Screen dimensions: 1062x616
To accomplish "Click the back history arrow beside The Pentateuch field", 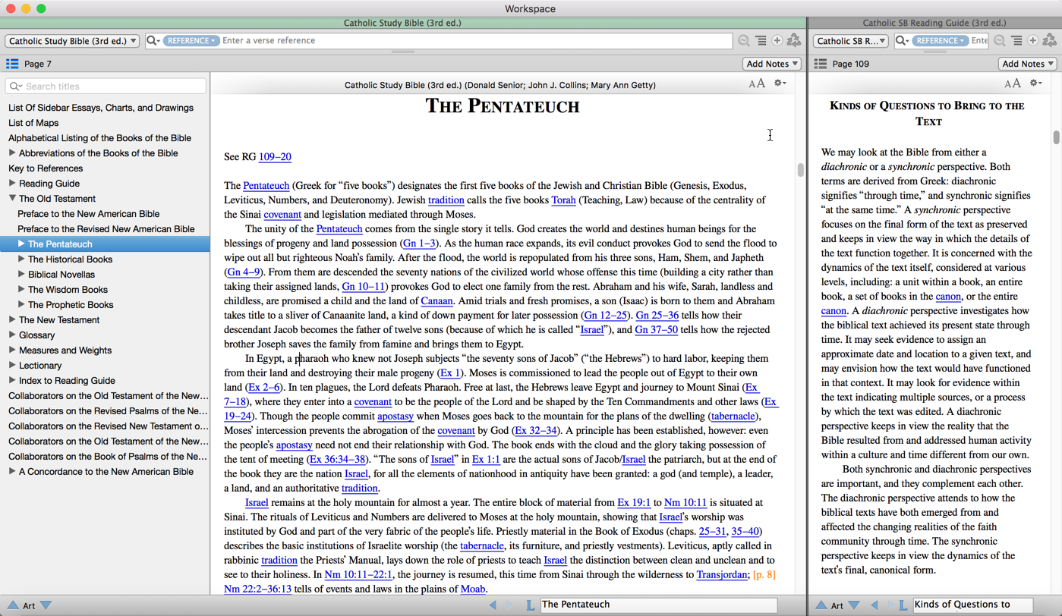I will tap(493, 605).
